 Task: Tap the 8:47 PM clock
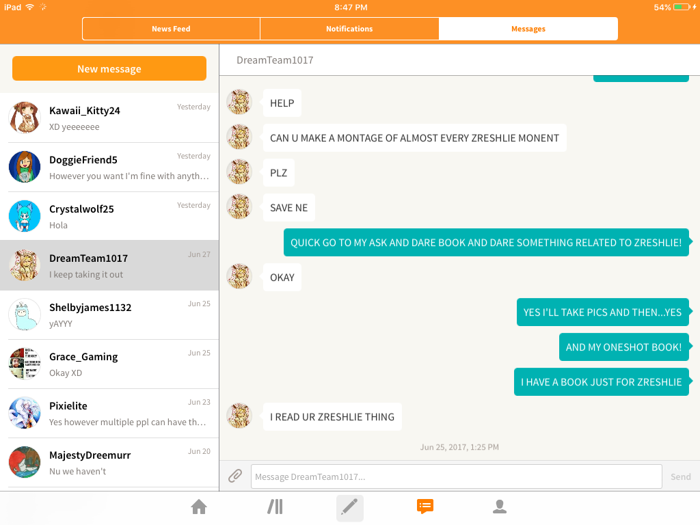tap(351, 7)
